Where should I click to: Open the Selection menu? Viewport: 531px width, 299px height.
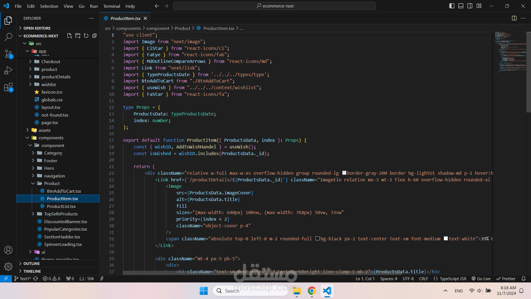[x=49, y=6]
